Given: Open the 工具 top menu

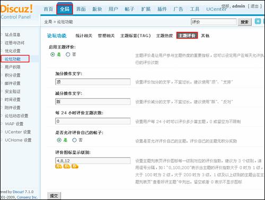Looking at the screenshot, I should 195,9.
